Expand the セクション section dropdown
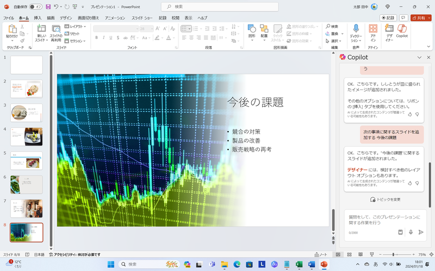Screen dimensions: 435x271 pos(75,41)
